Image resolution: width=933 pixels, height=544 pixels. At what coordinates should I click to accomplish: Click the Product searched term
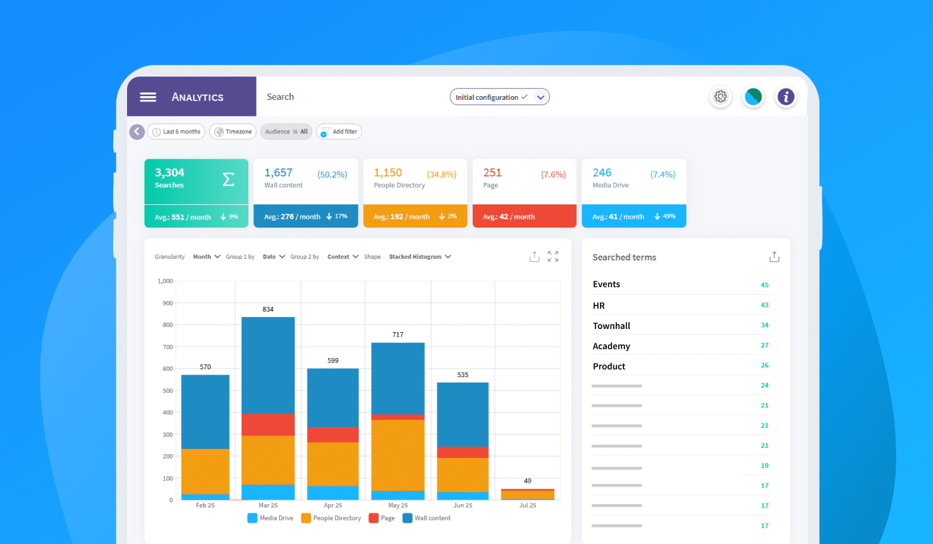point(609,366)
